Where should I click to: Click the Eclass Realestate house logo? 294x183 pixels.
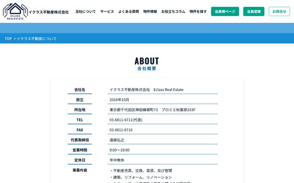tap(15, 11)
